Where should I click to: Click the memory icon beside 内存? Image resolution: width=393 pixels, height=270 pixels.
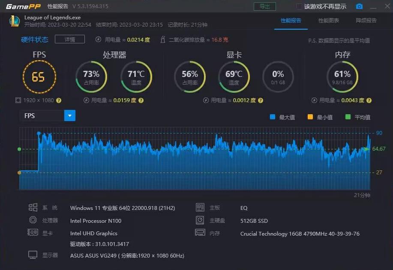[x=200, y=233]
